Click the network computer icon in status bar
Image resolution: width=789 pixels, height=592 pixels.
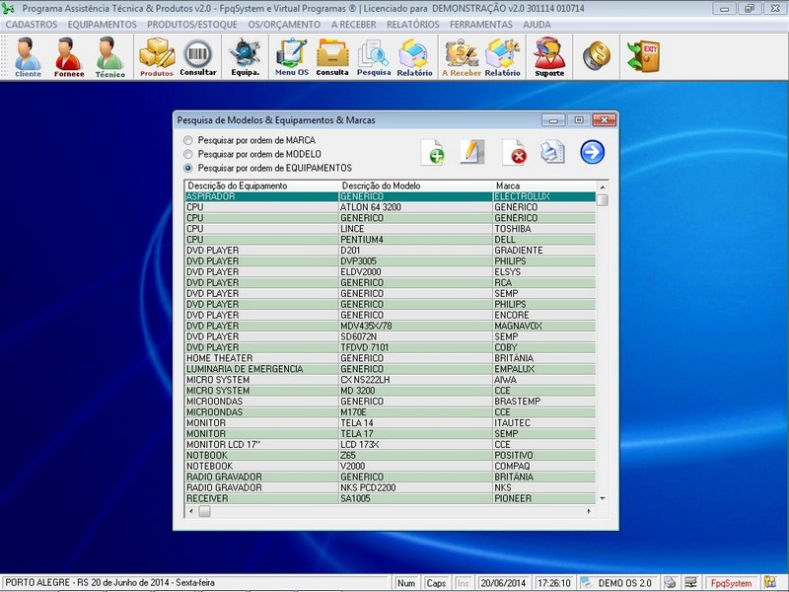click(x=691, y=583)
